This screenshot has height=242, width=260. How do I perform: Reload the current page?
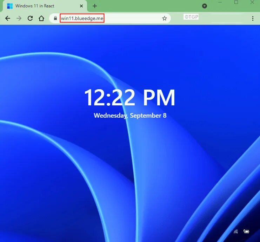[30, 18]
